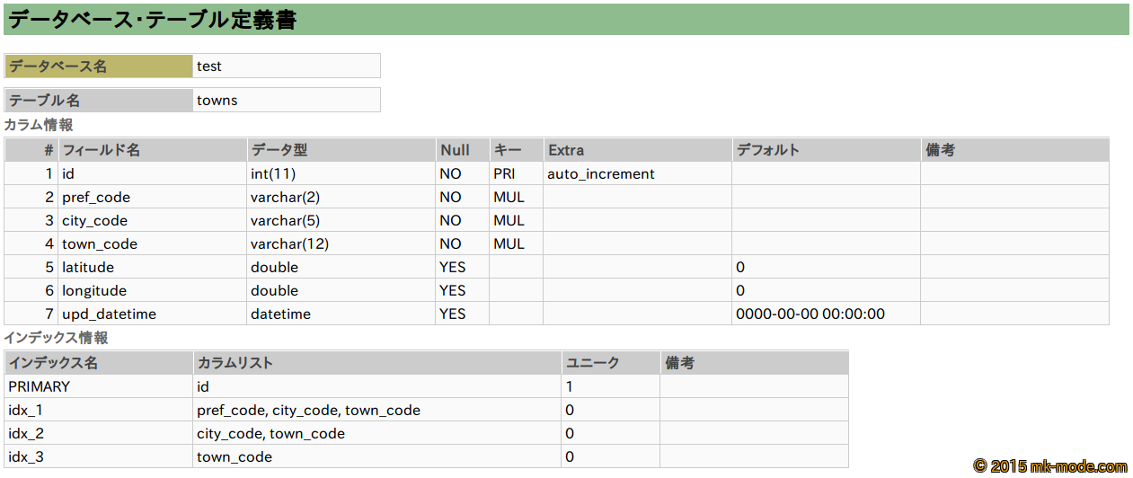Select the table name value 'towns'
1133x478 pixels.
[x=217, y=101]
